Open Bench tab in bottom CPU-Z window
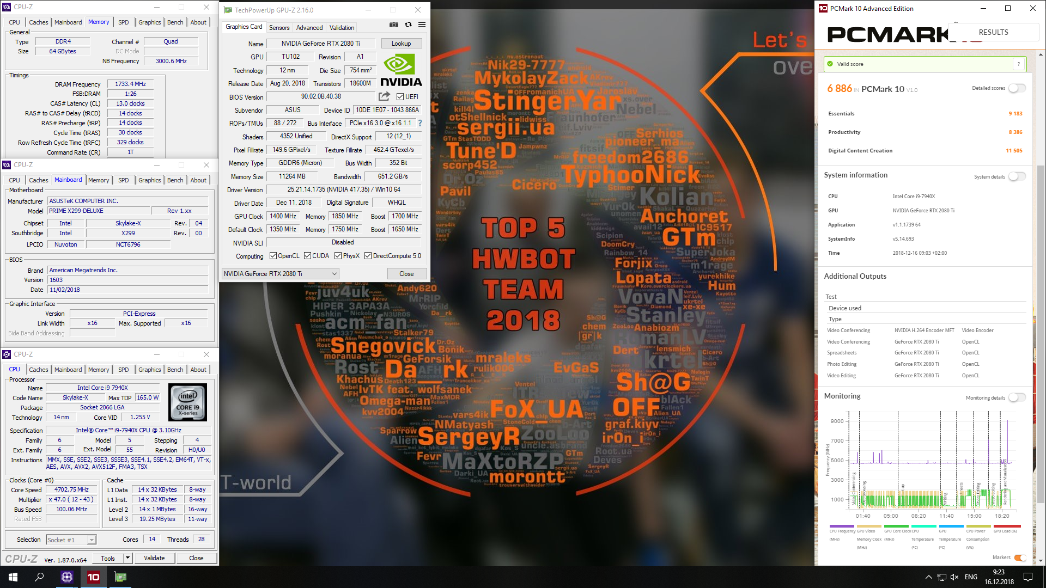Screen dimensions: 1046x588 175,370
